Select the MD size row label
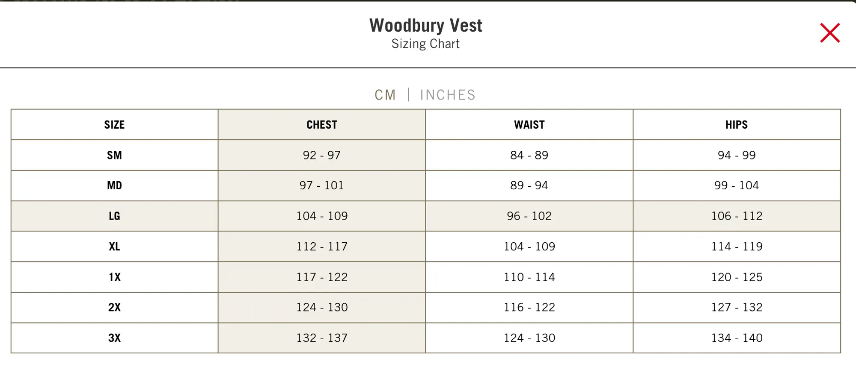Viewport: 856px width, 385px height. pos(114,185)
